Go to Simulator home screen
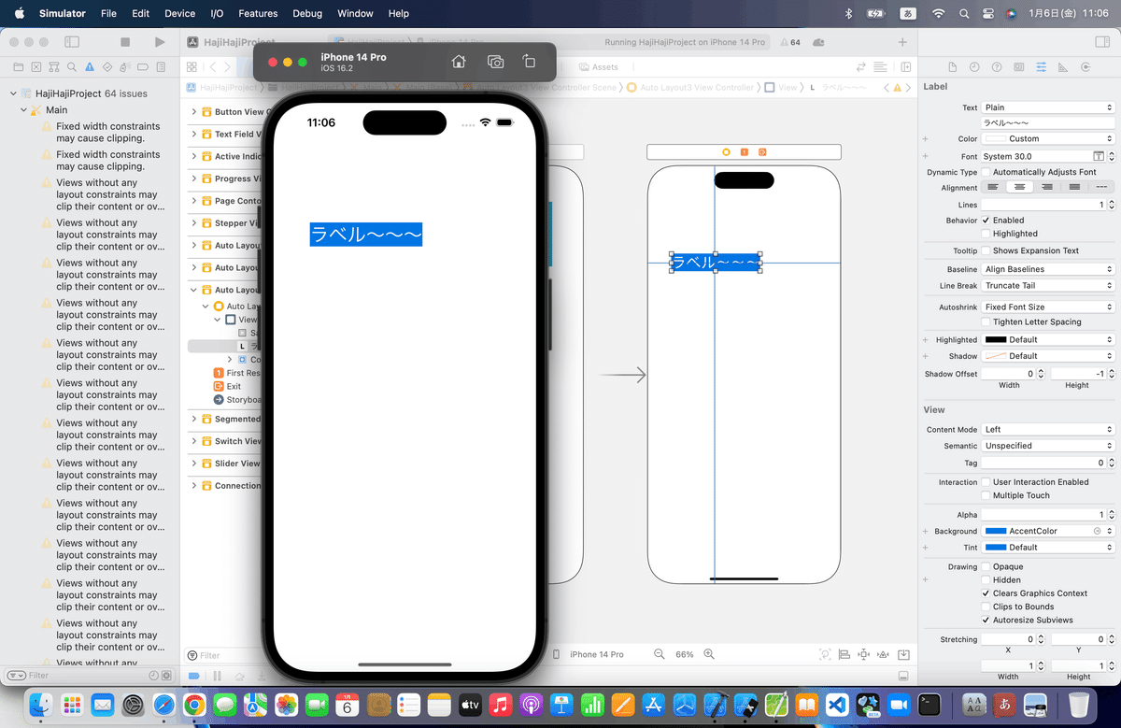The height and width of the screenshot is (728, 1121). (x=459, y=62)
